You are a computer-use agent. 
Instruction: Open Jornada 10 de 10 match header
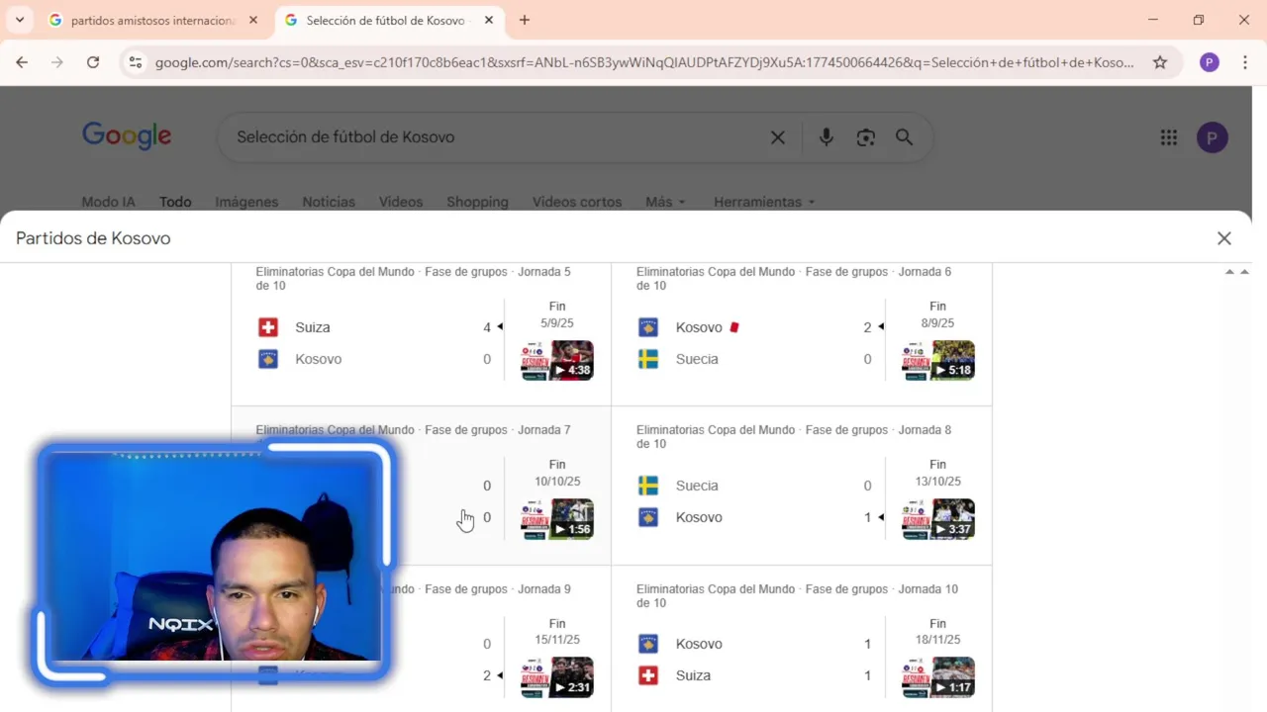[797, 595]
